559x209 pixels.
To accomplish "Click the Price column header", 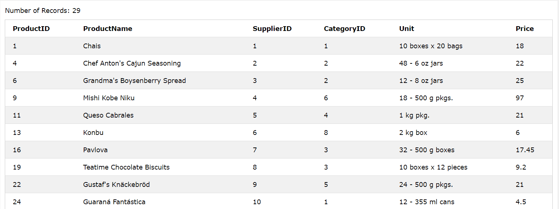I will [525, 29].
